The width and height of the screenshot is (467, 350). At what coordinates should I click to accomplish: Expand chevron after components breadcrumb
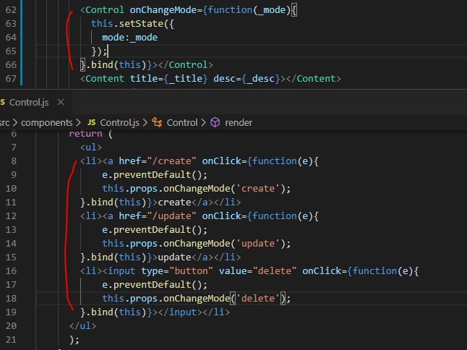[78, 122]
